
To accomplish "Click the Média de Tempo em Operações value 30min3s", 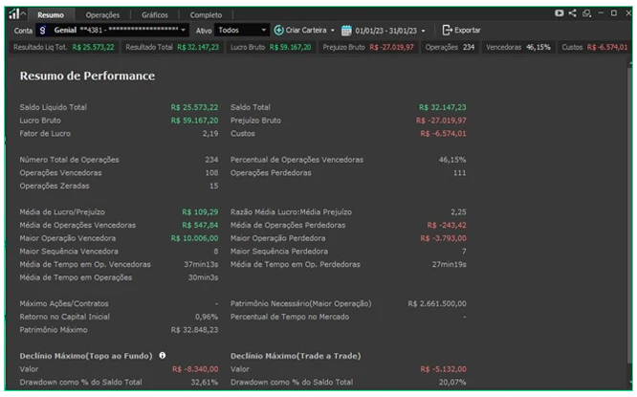I will 203,277.
